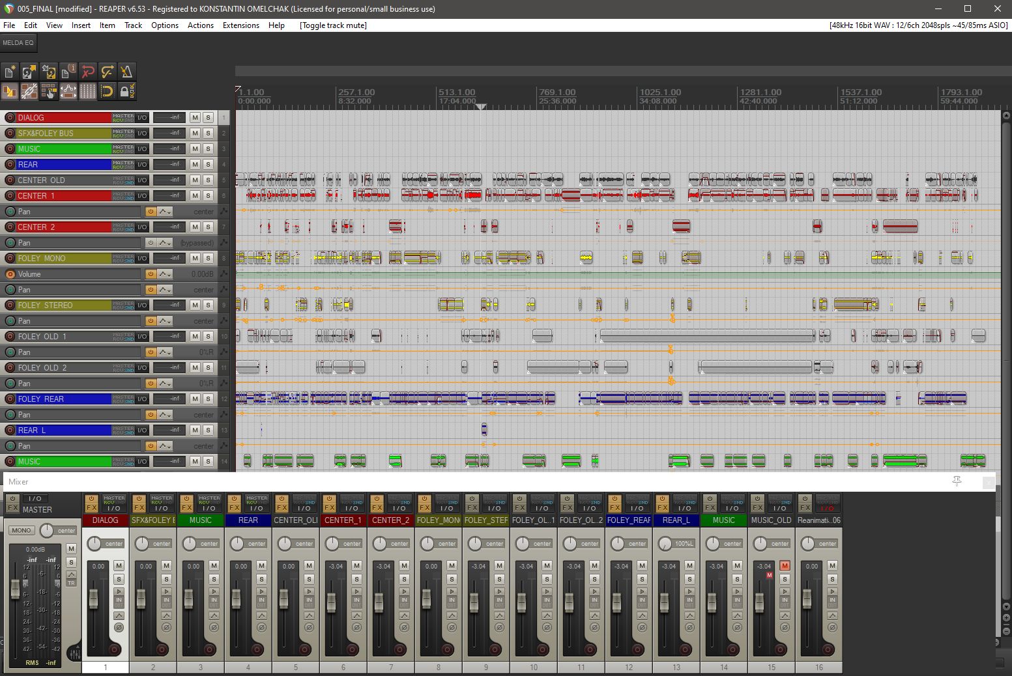Viewport: 1012px width, 676px height.
Task: Click the Undo toolbar icon
Action: [88, 72]
